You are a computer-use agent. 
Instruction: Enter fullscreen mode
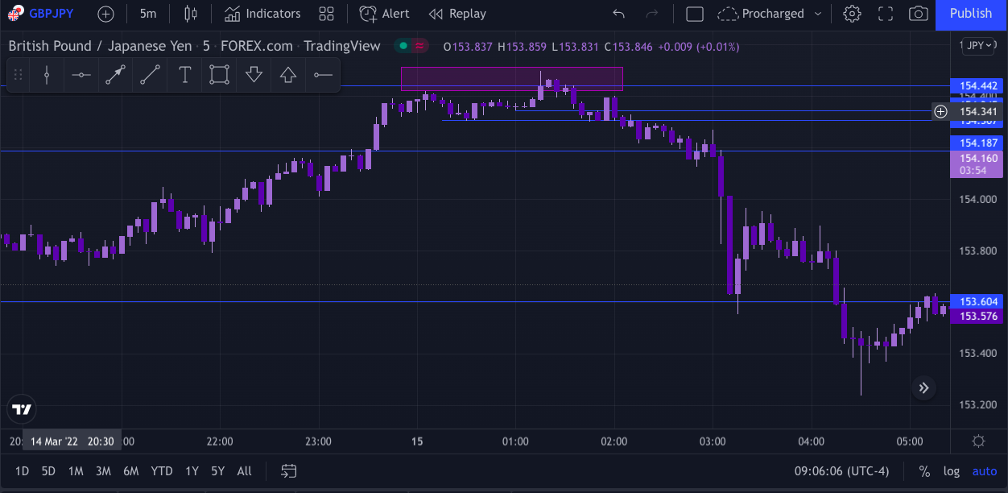(885, 14)
